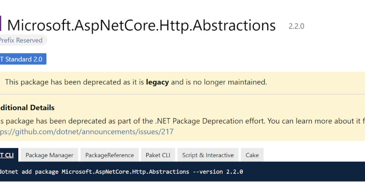
Task: Click version number 2.2.0 beside the title
Action: 296,26
